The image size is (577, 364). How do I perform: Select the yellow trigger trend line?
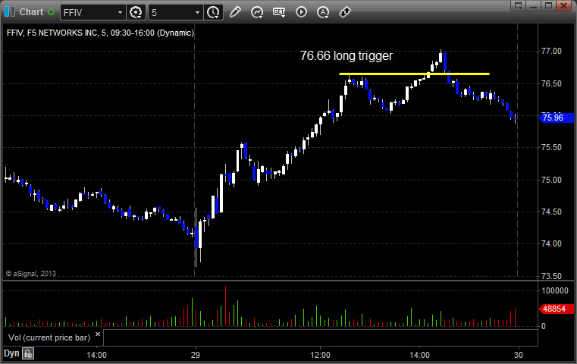coord(414,74)
